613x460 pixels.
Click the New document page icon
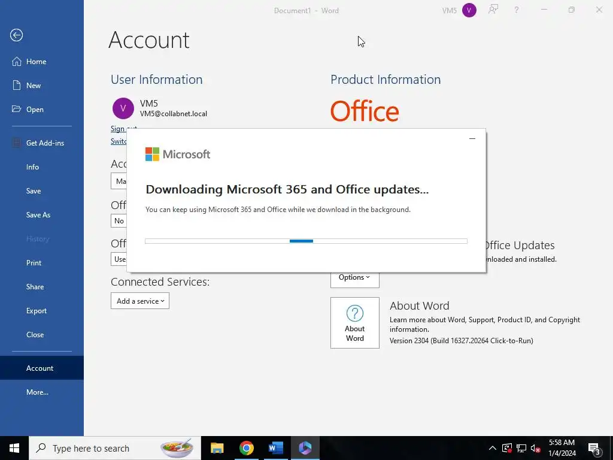(16, 85)
